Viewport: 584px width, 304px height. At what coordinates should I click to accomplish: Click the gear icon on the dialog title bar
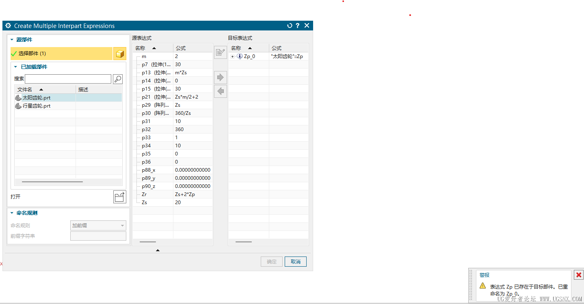(x=8, y=25)
